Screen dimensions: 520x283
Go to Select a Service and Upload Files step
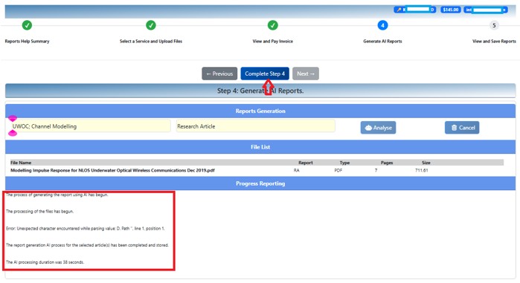coord(151,42)
